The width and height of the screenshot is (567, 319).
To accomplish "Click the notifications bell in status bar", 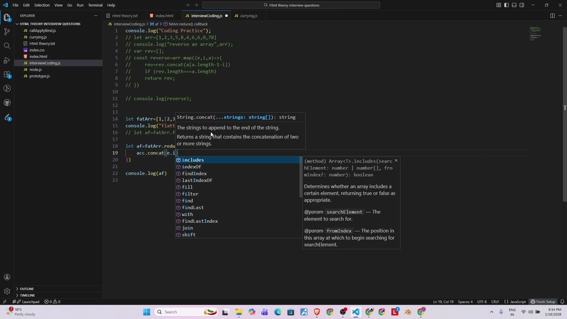I will [x=562, y=302].
